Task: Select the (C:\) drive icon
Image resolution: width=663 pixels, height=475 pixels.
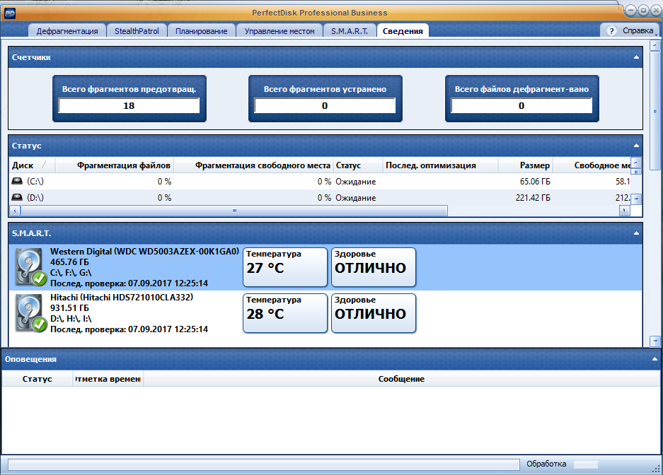Action: (x=17, y=181)
